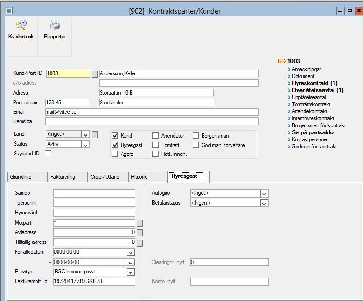
Task: Click the c/o adress field
Action: point(179,83)
